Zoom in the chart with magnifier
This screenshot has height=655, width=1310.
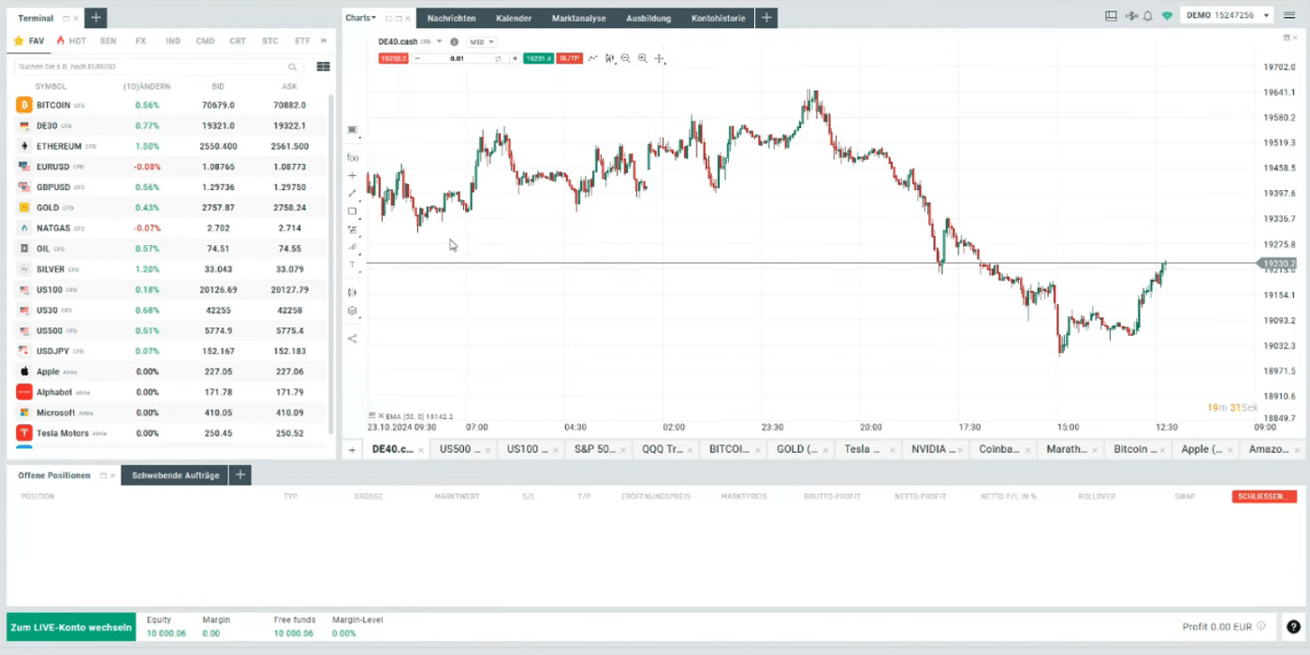[643, 58]
